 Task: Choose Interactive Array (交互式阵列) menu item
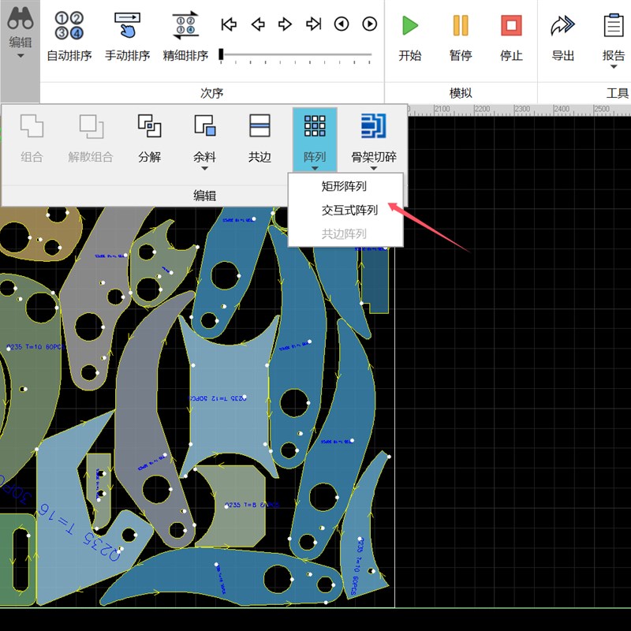click(349, 211)
